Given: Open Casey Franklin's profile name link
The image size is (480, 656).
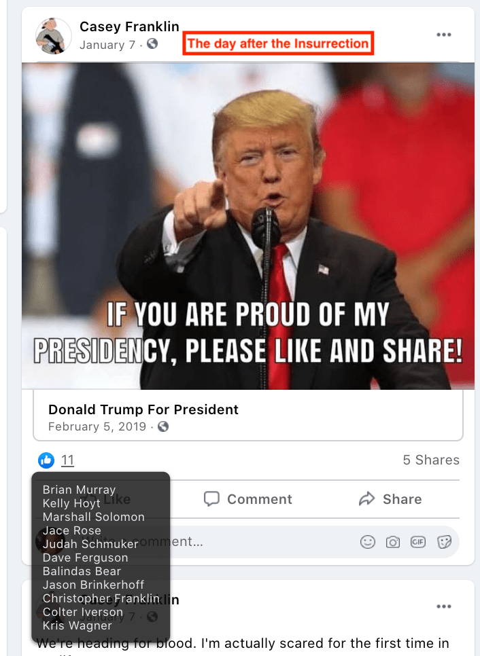Looking at the screenshot, I should (129, 26).
